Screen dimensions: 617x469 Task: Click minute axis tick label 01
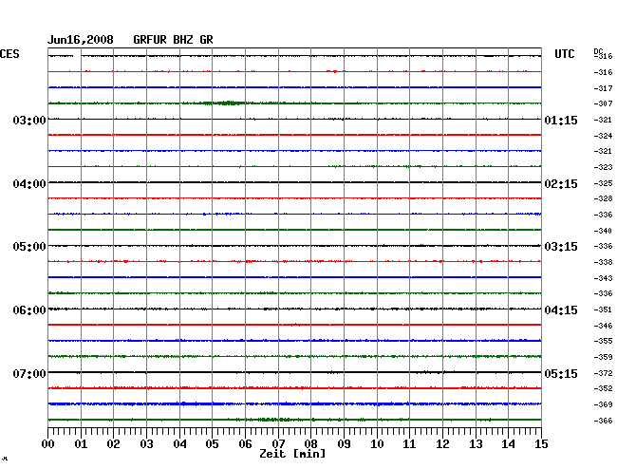click(81, 443)
